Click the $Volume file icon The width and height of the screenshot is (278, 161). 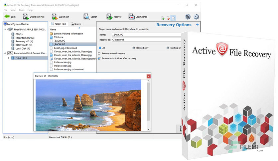pos(52,37)
